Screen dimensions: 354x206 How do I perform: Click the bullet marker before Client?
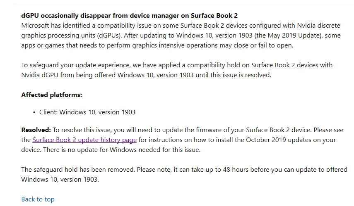pos(34,113)
